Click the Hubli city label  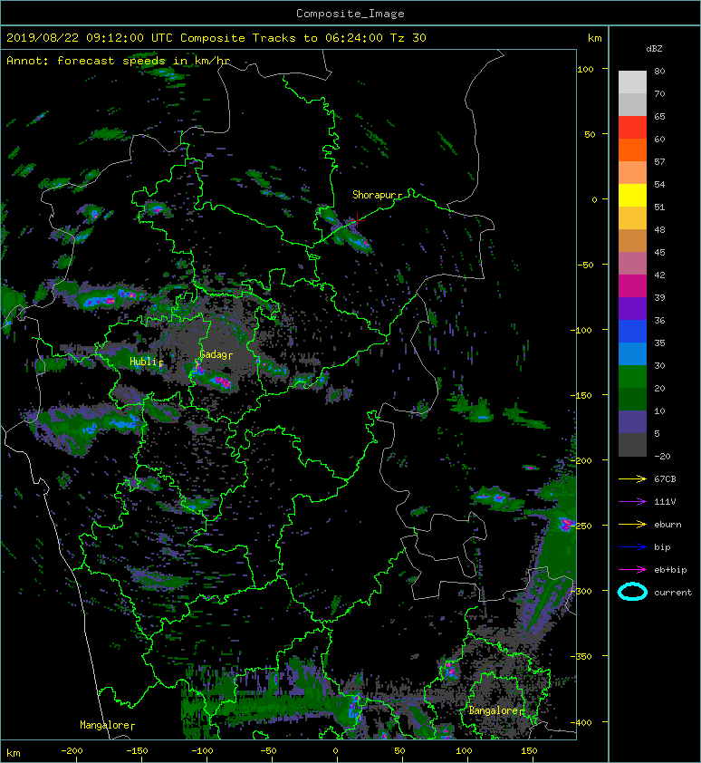pyautogui.click(x=146, y=362)
